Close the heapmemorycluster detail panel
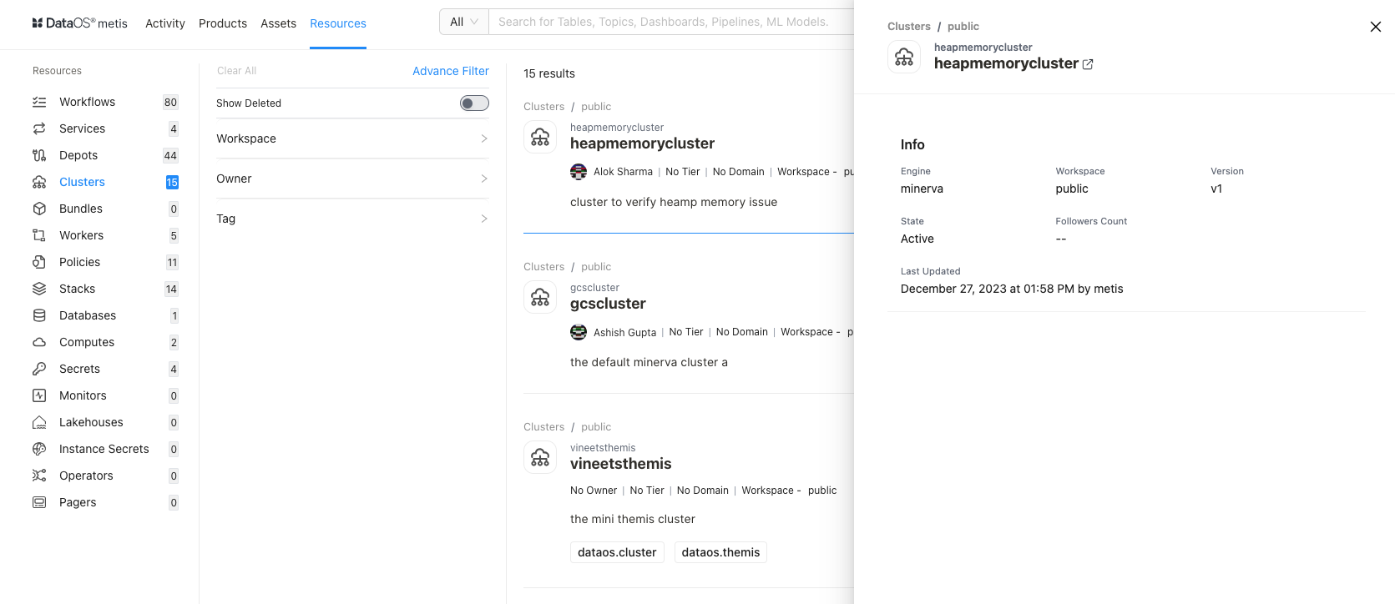The image size is (1395, 604). click(x=1376, y=27)
